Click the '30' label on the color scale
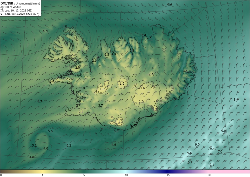The image size is (250, 177). tap(210, 175)
